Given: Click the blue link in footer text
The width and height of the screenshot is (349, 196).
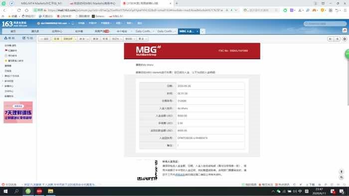Looking at the screenshot, I should [x=180, y=175].
